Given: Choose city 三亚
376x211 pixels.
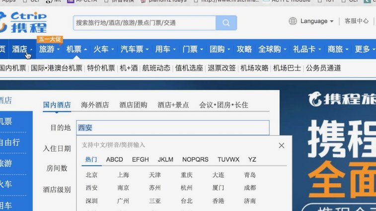Looking at the screenshot, I should point(155,201).
